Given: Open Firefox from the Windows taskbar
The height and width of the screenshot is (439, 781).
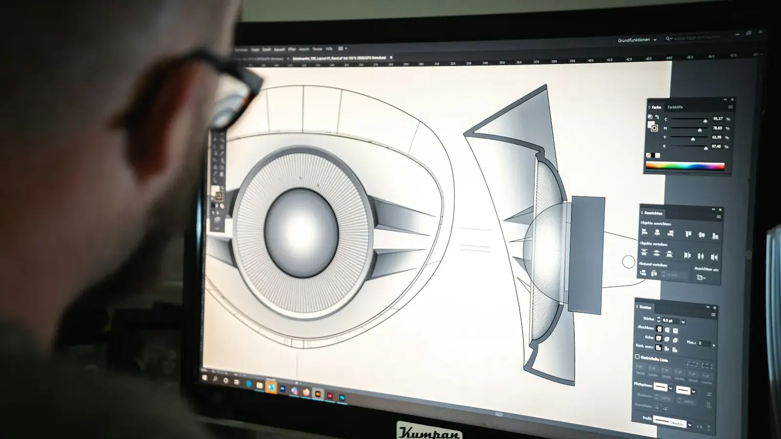Looking at the screenshot, I should coord(306,393).
